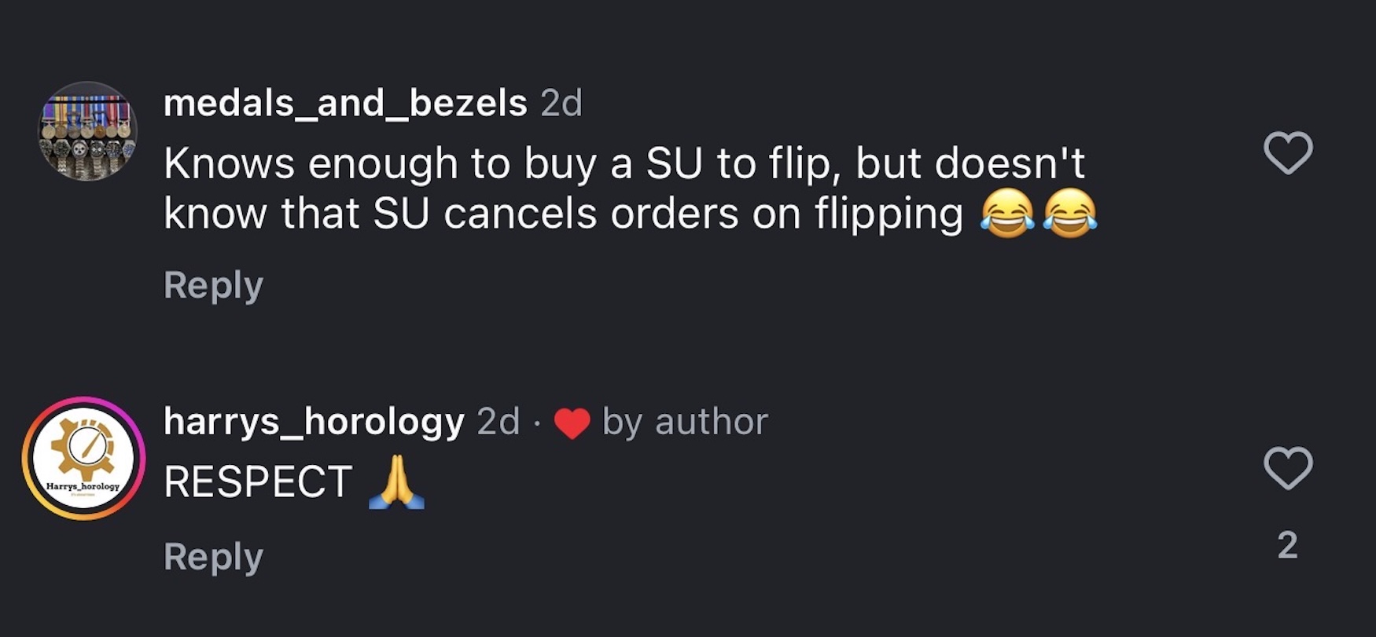Screen dimensions: 1376x637
Task: Open the harrys_horology username link
Action: [x=314, y=422]
